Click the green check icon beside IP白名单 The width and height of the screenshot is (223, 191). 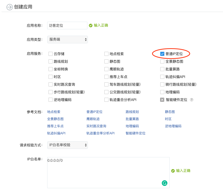tap(173, 171)
